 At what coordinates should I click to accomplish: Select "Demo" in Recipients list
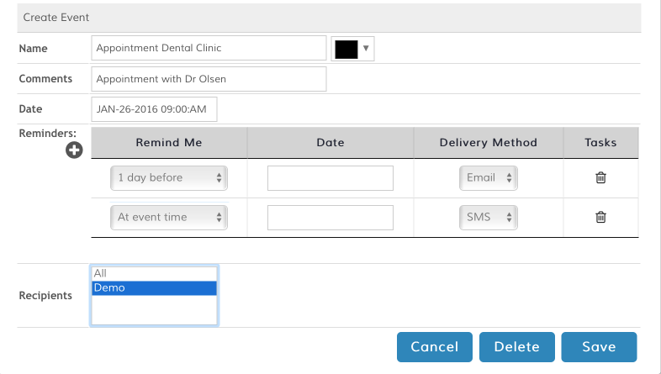pos(154,288)
